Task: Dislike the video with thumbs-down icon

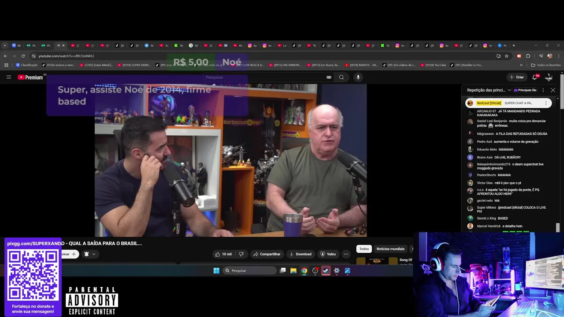Action: [x=241, y=254]
